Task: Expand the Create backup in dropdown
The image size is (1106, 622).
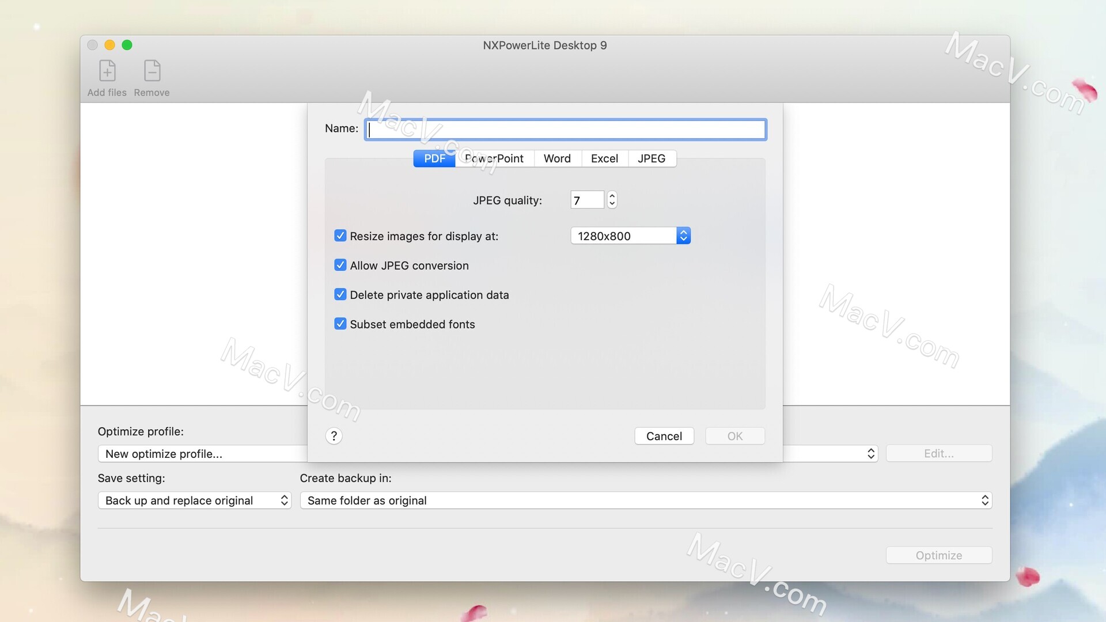Action: coord(984,500)
